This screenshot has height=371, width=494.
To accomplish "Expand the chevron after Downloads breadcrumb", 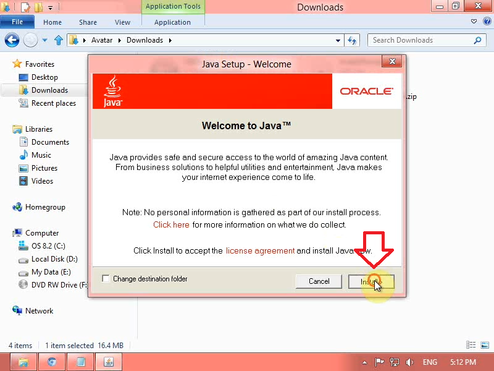I will pos(170,40).
